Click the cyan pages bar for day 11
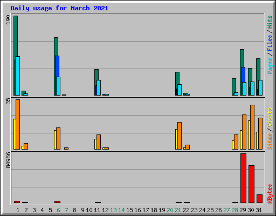This screenshot has height=216, width=276. tap(99, 87)
